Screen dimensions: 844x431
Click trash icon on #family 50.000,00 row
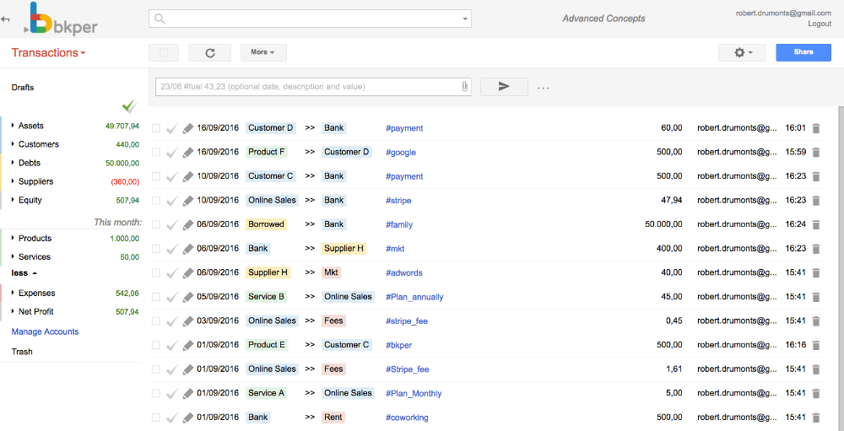pos(816,224)
